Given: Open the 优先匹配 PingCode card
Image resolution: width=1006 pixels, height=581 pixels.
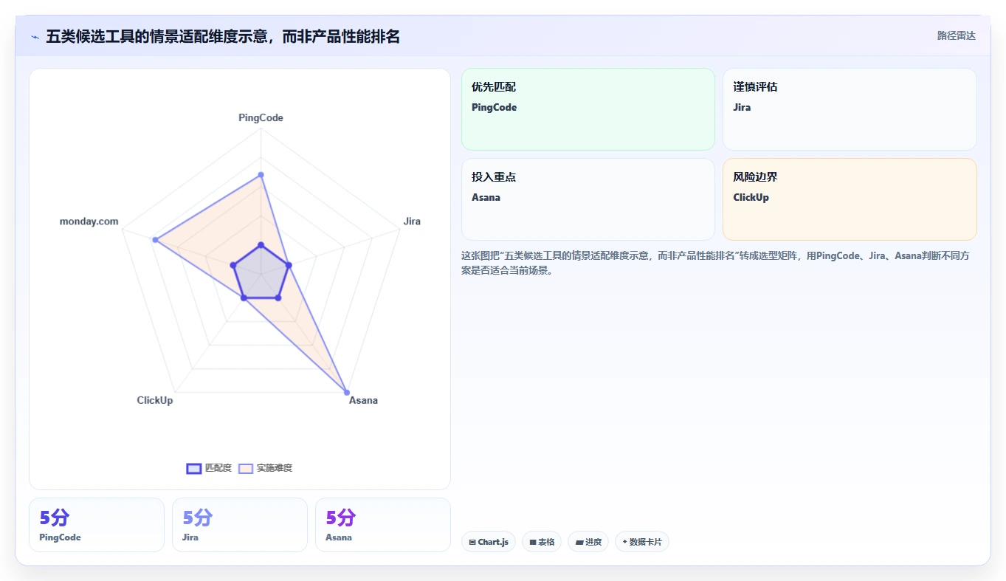Looking at the screenshot, I should [588, 109].
